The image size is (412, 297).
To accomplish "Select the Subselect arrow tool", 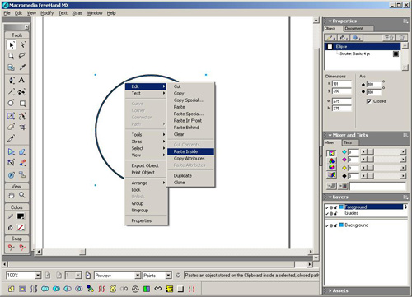I will coord(22,44).
